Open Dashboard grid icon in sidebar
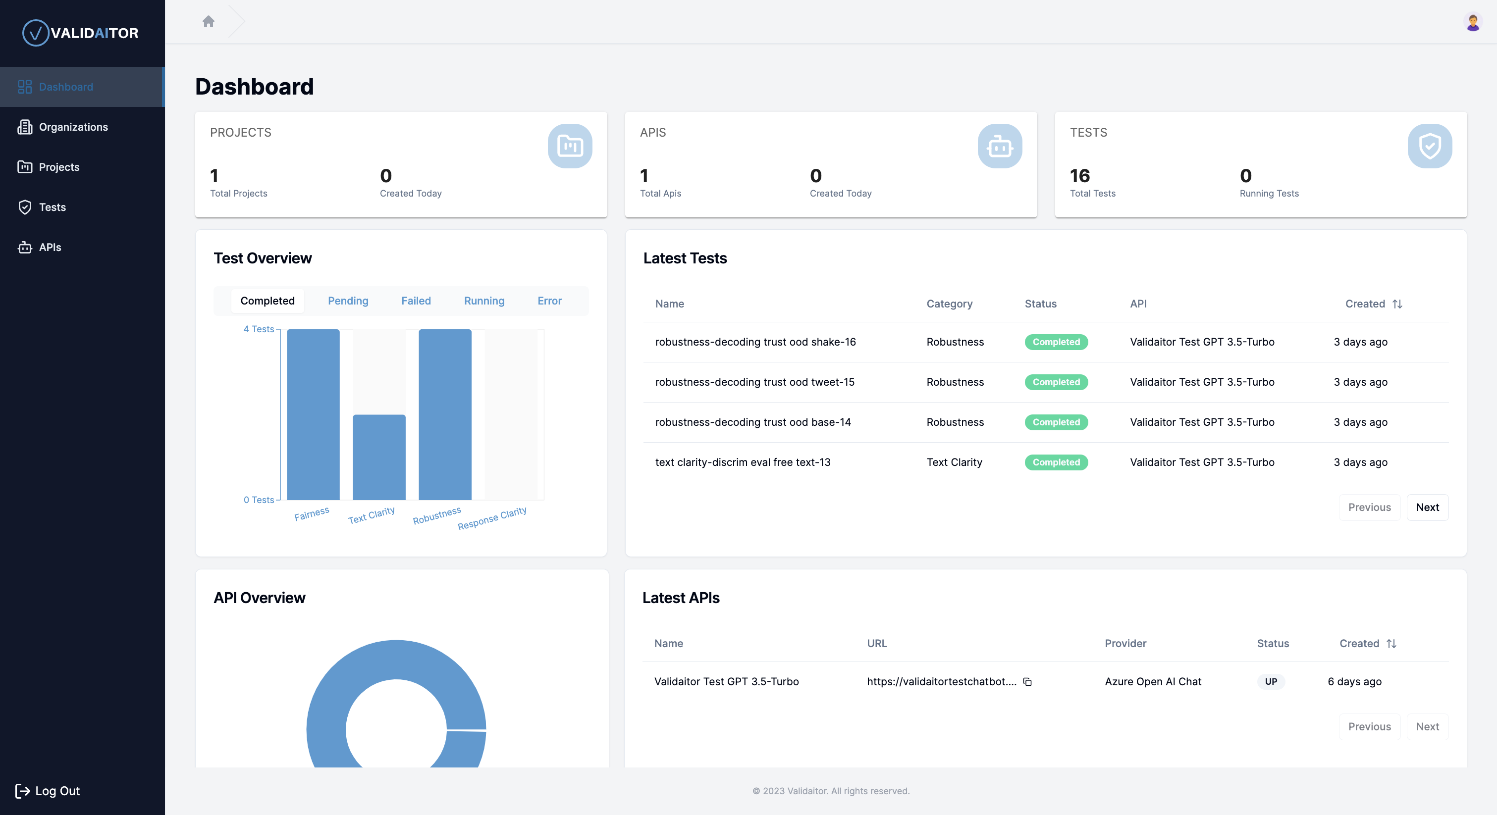The width and height of the screenshot is (1497, 815). 24,87
